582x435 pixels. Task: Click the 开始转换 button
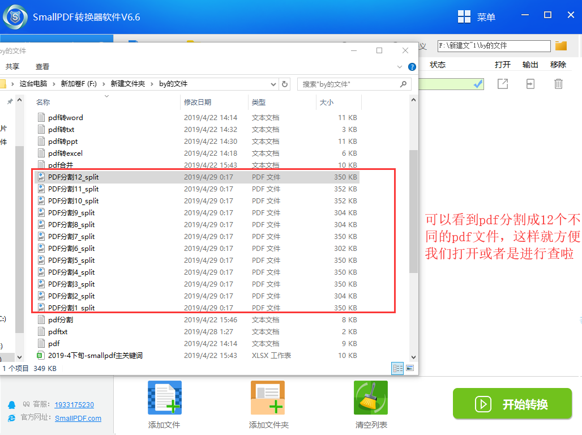tap(512, 404)
